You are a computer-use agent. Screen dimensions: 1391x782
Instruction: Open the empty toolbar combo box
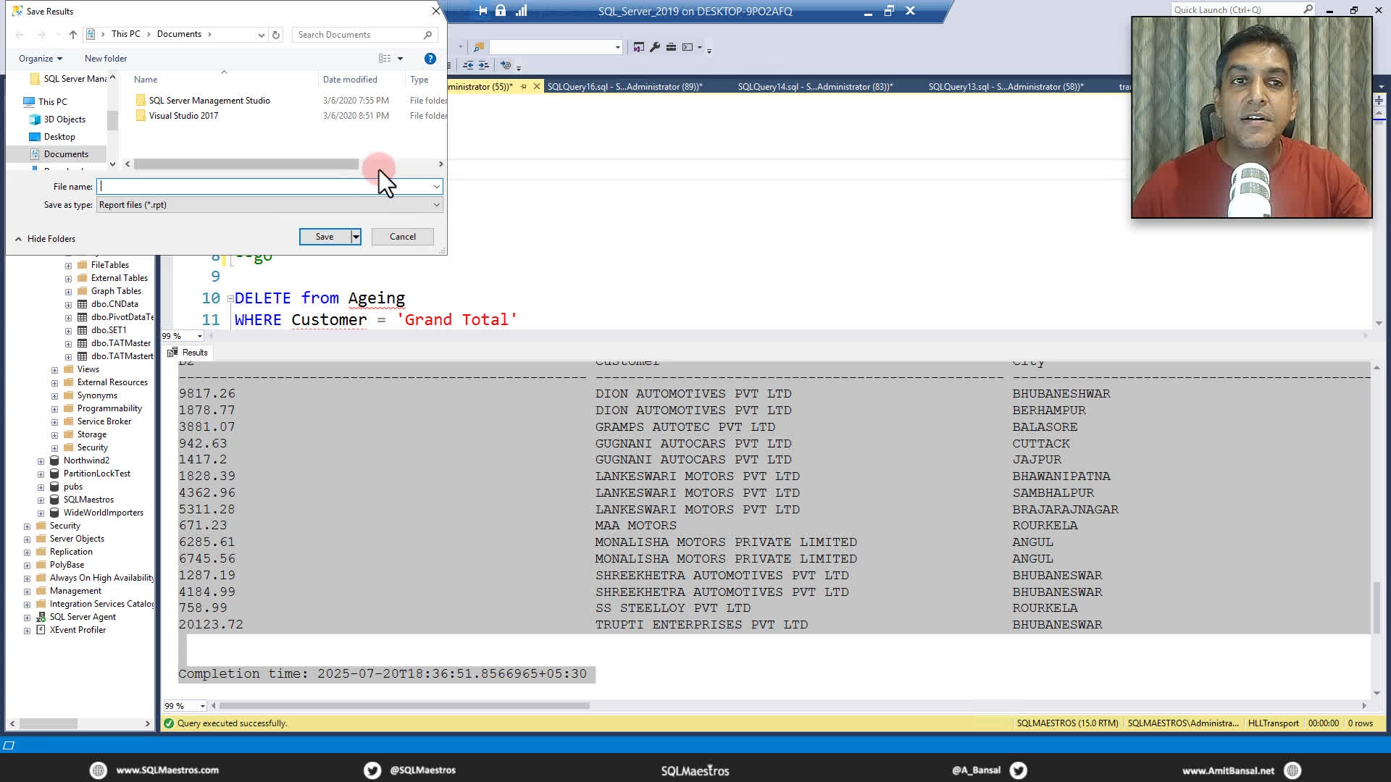pyautogui.click(x=556, y=47)
